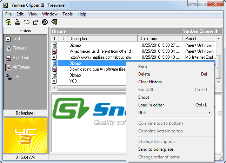The image size is (226, 163).
Task: Choose Load in editor from context menu
Action: (170, 105)
